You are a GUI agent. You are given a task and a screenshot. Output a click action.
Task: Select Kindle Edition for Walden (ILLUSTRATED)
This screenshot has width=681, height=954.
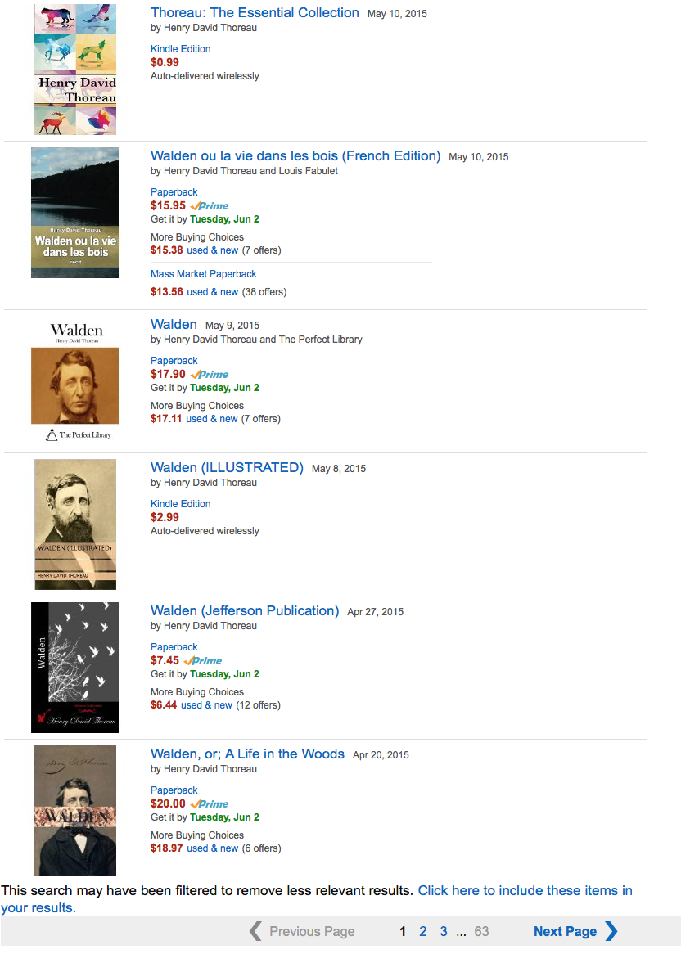point(181,504)
